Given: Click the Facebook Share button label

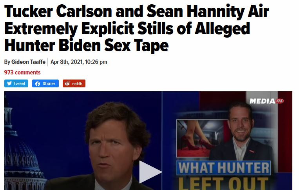Looking at the screenshot, I should [x=49, y=83].
